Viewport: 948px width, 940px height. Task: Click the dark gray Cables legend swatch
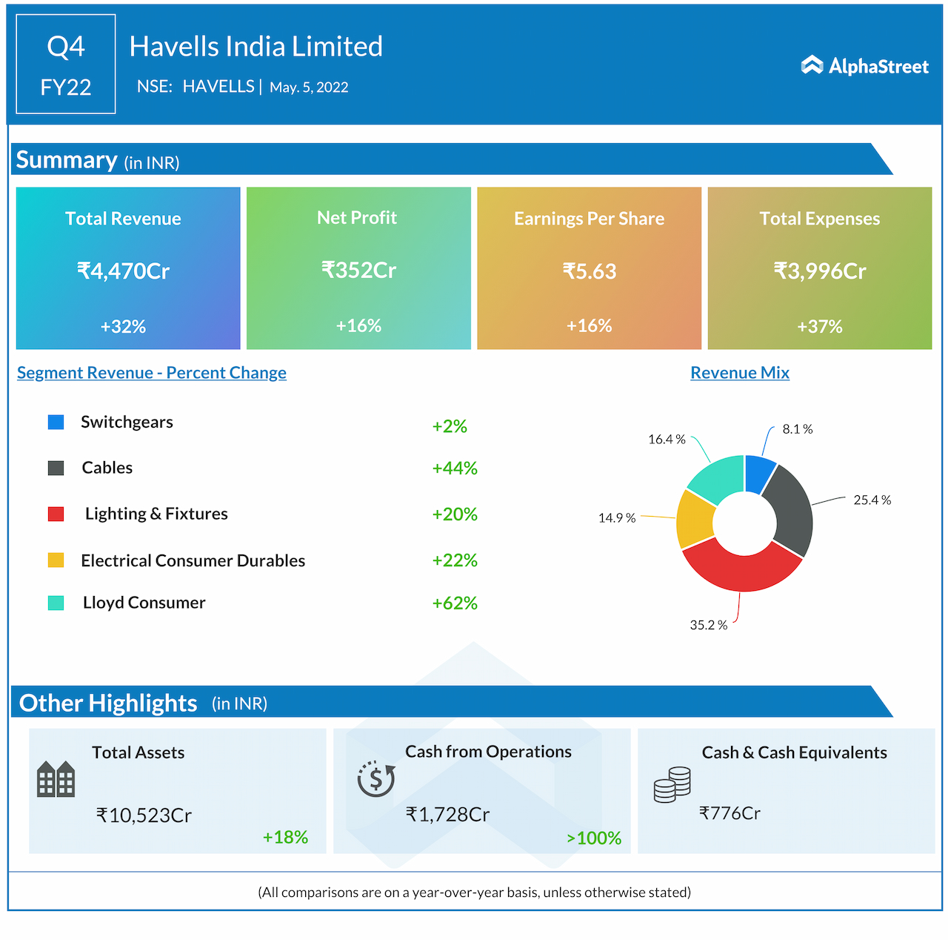(x=56, y=468)
